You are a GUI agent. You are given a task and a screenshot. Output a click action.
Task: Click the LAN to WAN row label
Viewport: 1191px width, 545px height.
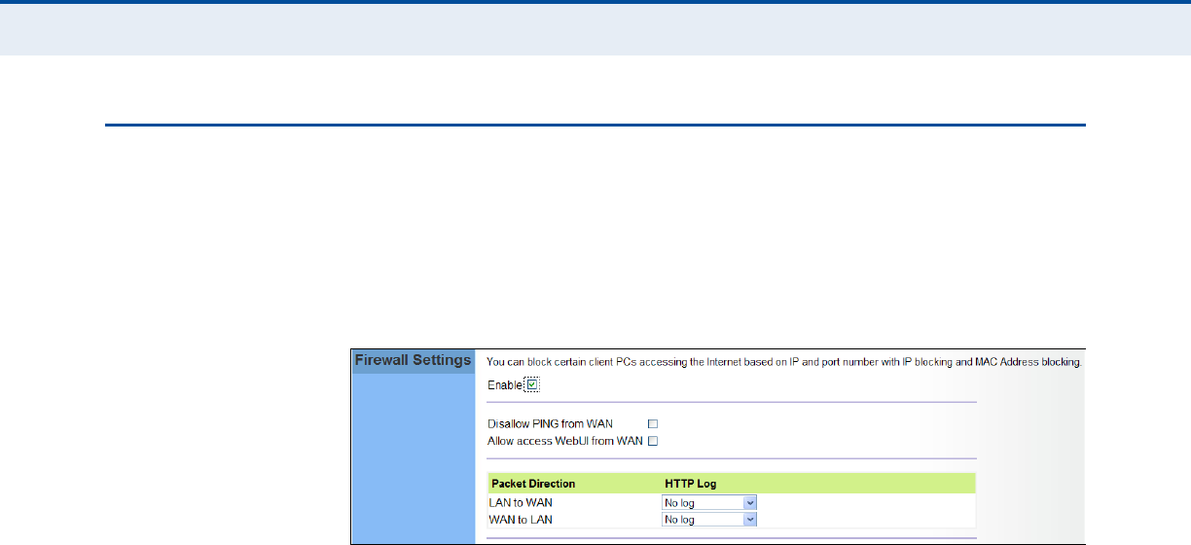pyautogui.click(x=520, y=503)
